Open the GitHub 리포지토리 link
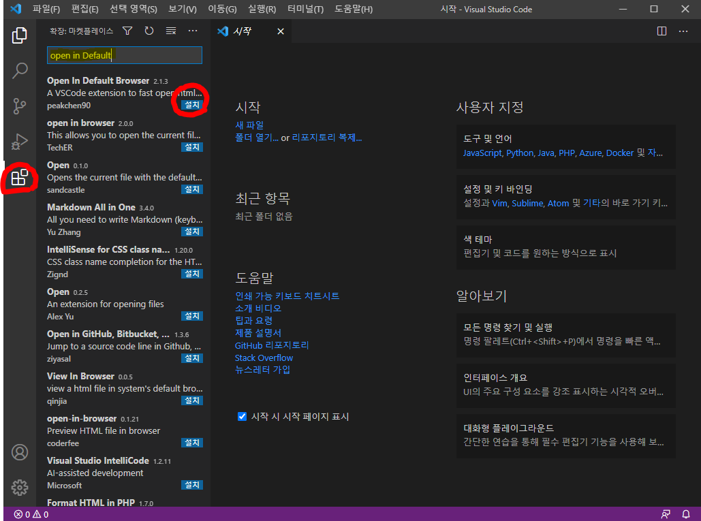This screenshot has width=701, height=521. [272, 345]
